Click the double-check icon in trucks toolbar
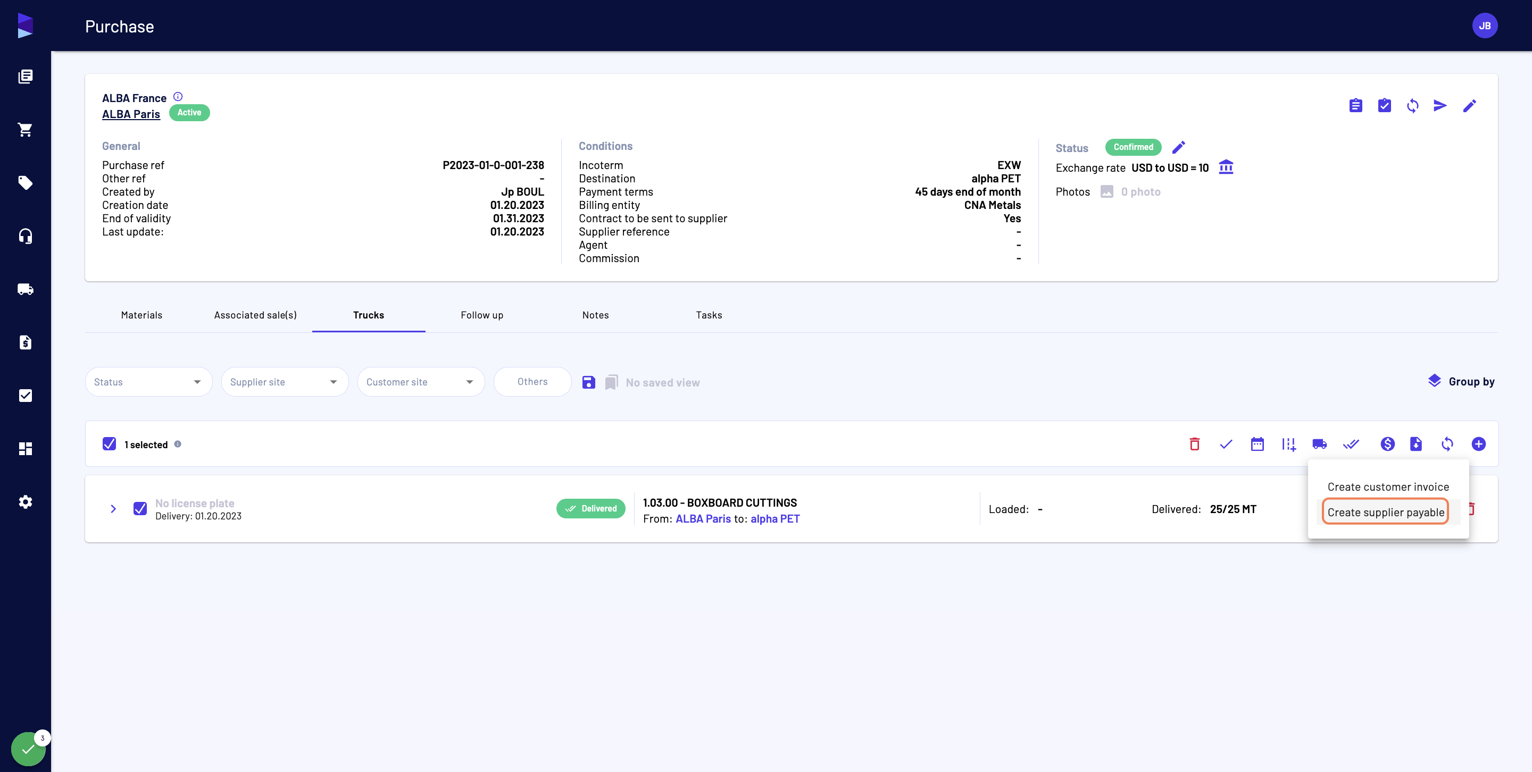 click(1351, 444)
